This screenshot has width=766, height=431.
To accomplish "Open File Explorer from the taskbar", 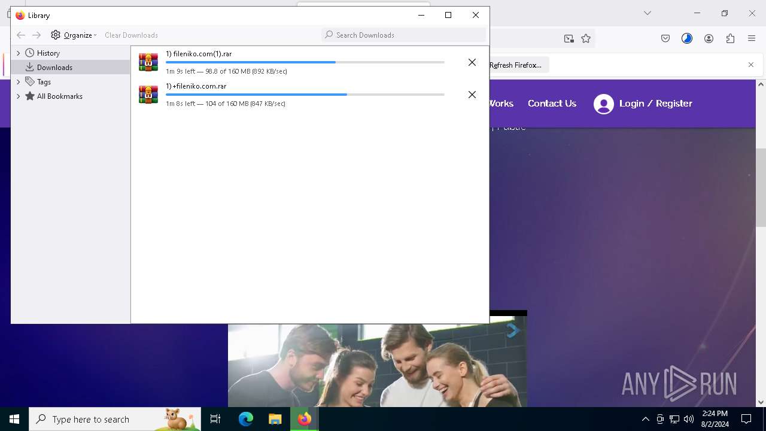I will [x=275, y=419].
